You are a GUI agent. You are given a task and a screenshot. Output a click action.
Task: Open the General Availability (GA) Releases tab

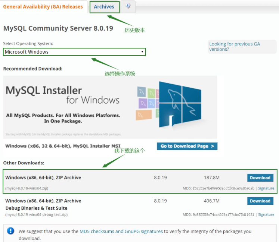[43, 7]
